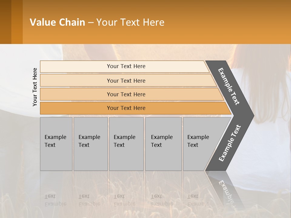The image size is (291, 218).
Task: Click the dark brown stripe at header's left edge
Action: pyautogui.click(x=5, y=22)
